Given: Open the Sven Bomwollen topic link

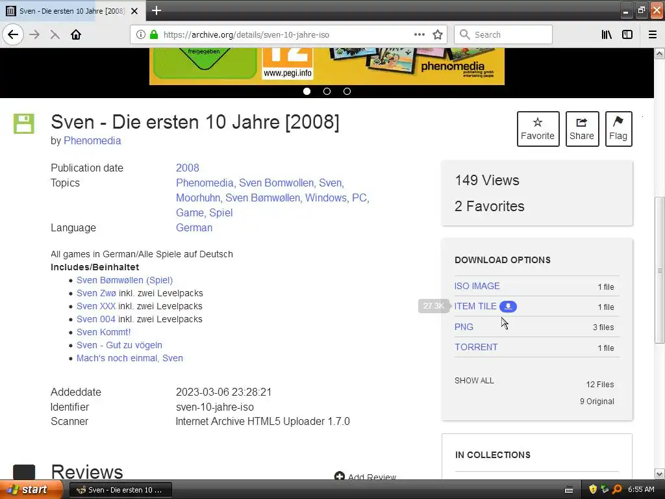Looking at the screenshot, I should coord(276,183).
